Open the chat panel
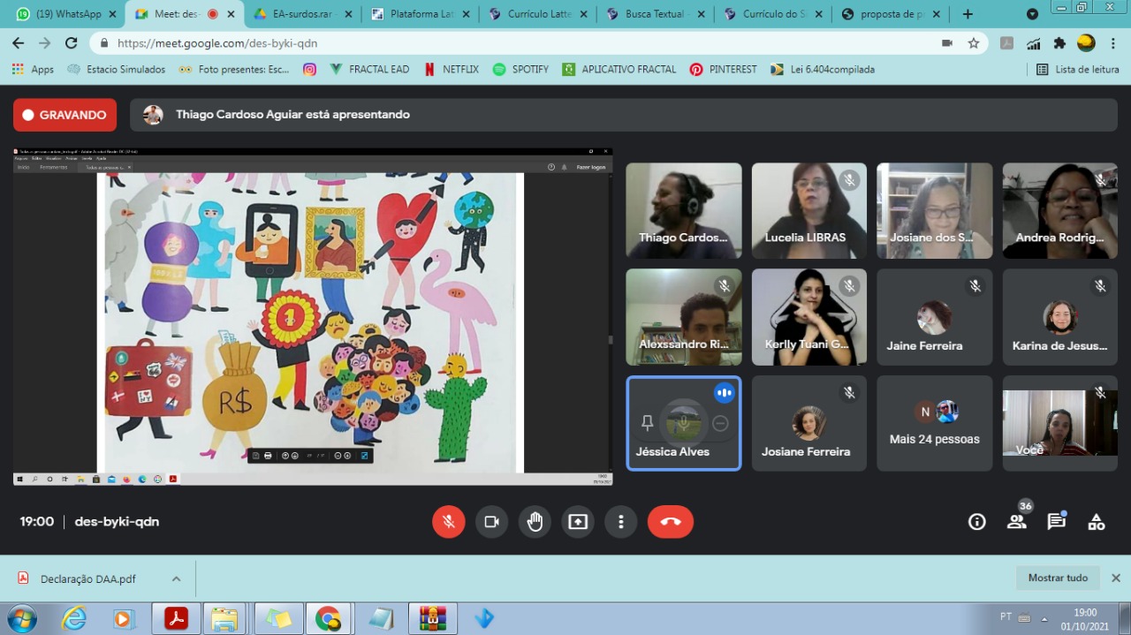 (x=1056, y=522)
